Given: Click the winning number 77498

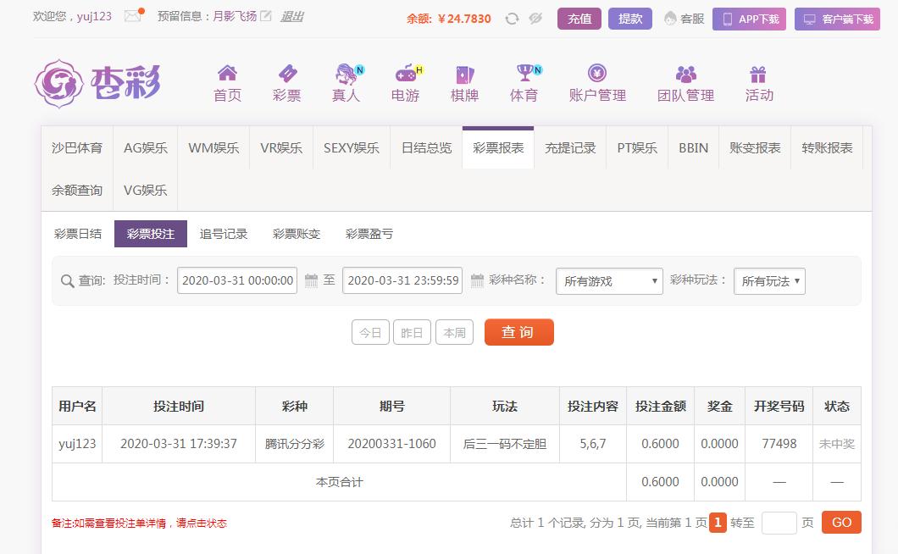Looking at the screenshot, I should pos(779,444).
